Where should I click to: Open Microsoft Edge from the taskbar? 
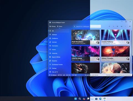(x=100, y=99)
